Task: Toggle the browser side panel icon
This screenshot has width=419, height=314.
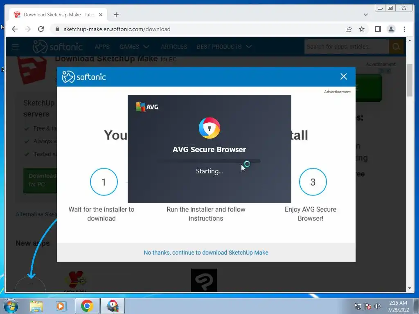Action: click(378, 29)
